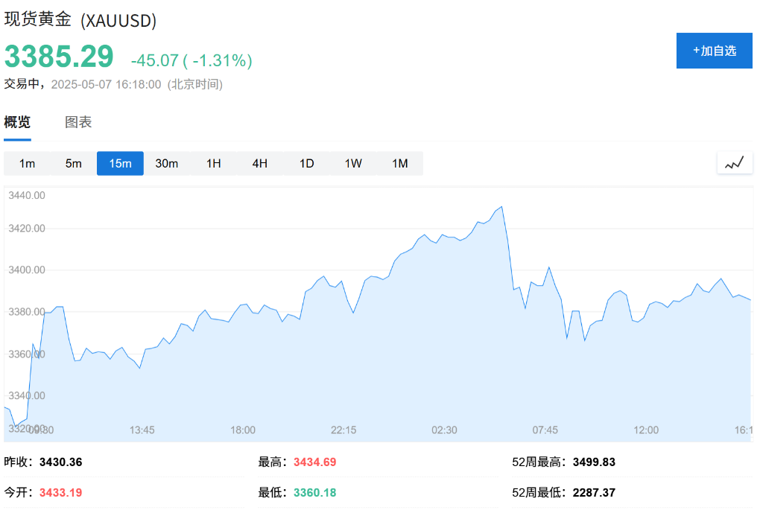
Task: Click the timestamp 2025-05-07 16:18:00
Action: click(x=106, y=85)
